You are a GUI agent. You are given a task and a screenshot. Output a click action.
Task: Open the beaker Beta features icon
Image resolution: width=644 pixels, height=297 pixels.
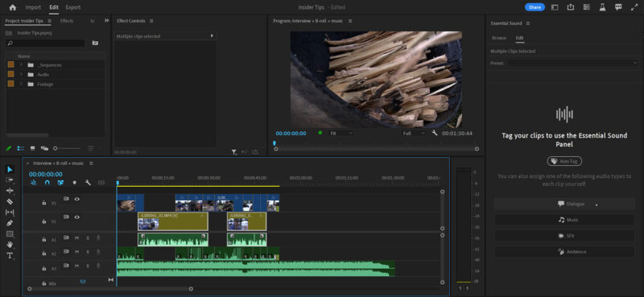pyautogui.click(x=602, y=7)
